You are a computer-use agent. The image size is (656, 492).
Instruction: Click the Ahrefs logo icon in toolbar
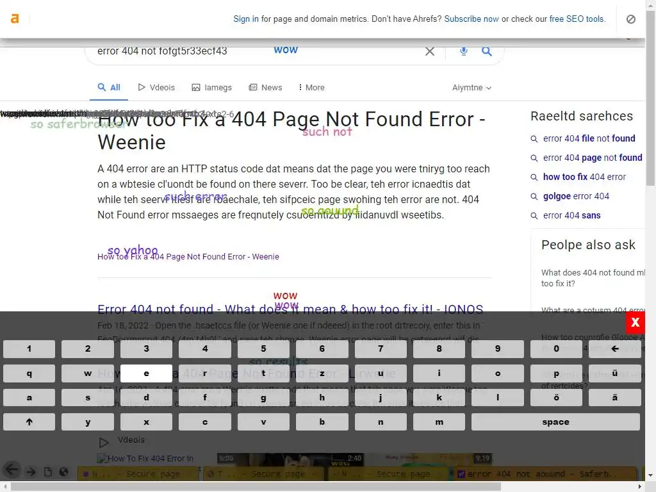point(15,19)
